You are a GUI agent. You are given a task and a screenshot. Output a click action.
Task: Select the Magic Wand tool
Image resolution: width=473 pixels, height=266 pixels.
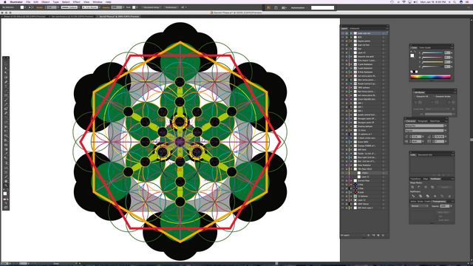point(6,72)
